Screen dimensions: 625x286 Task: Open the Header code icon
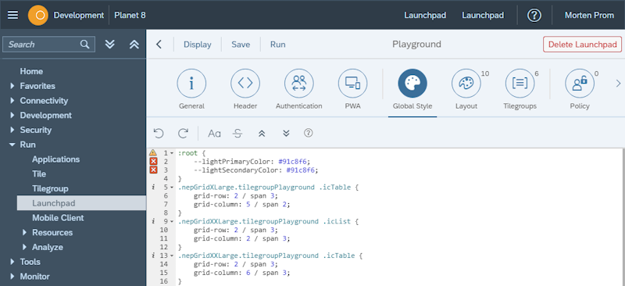pyautogui.click(x=245, y=84)
